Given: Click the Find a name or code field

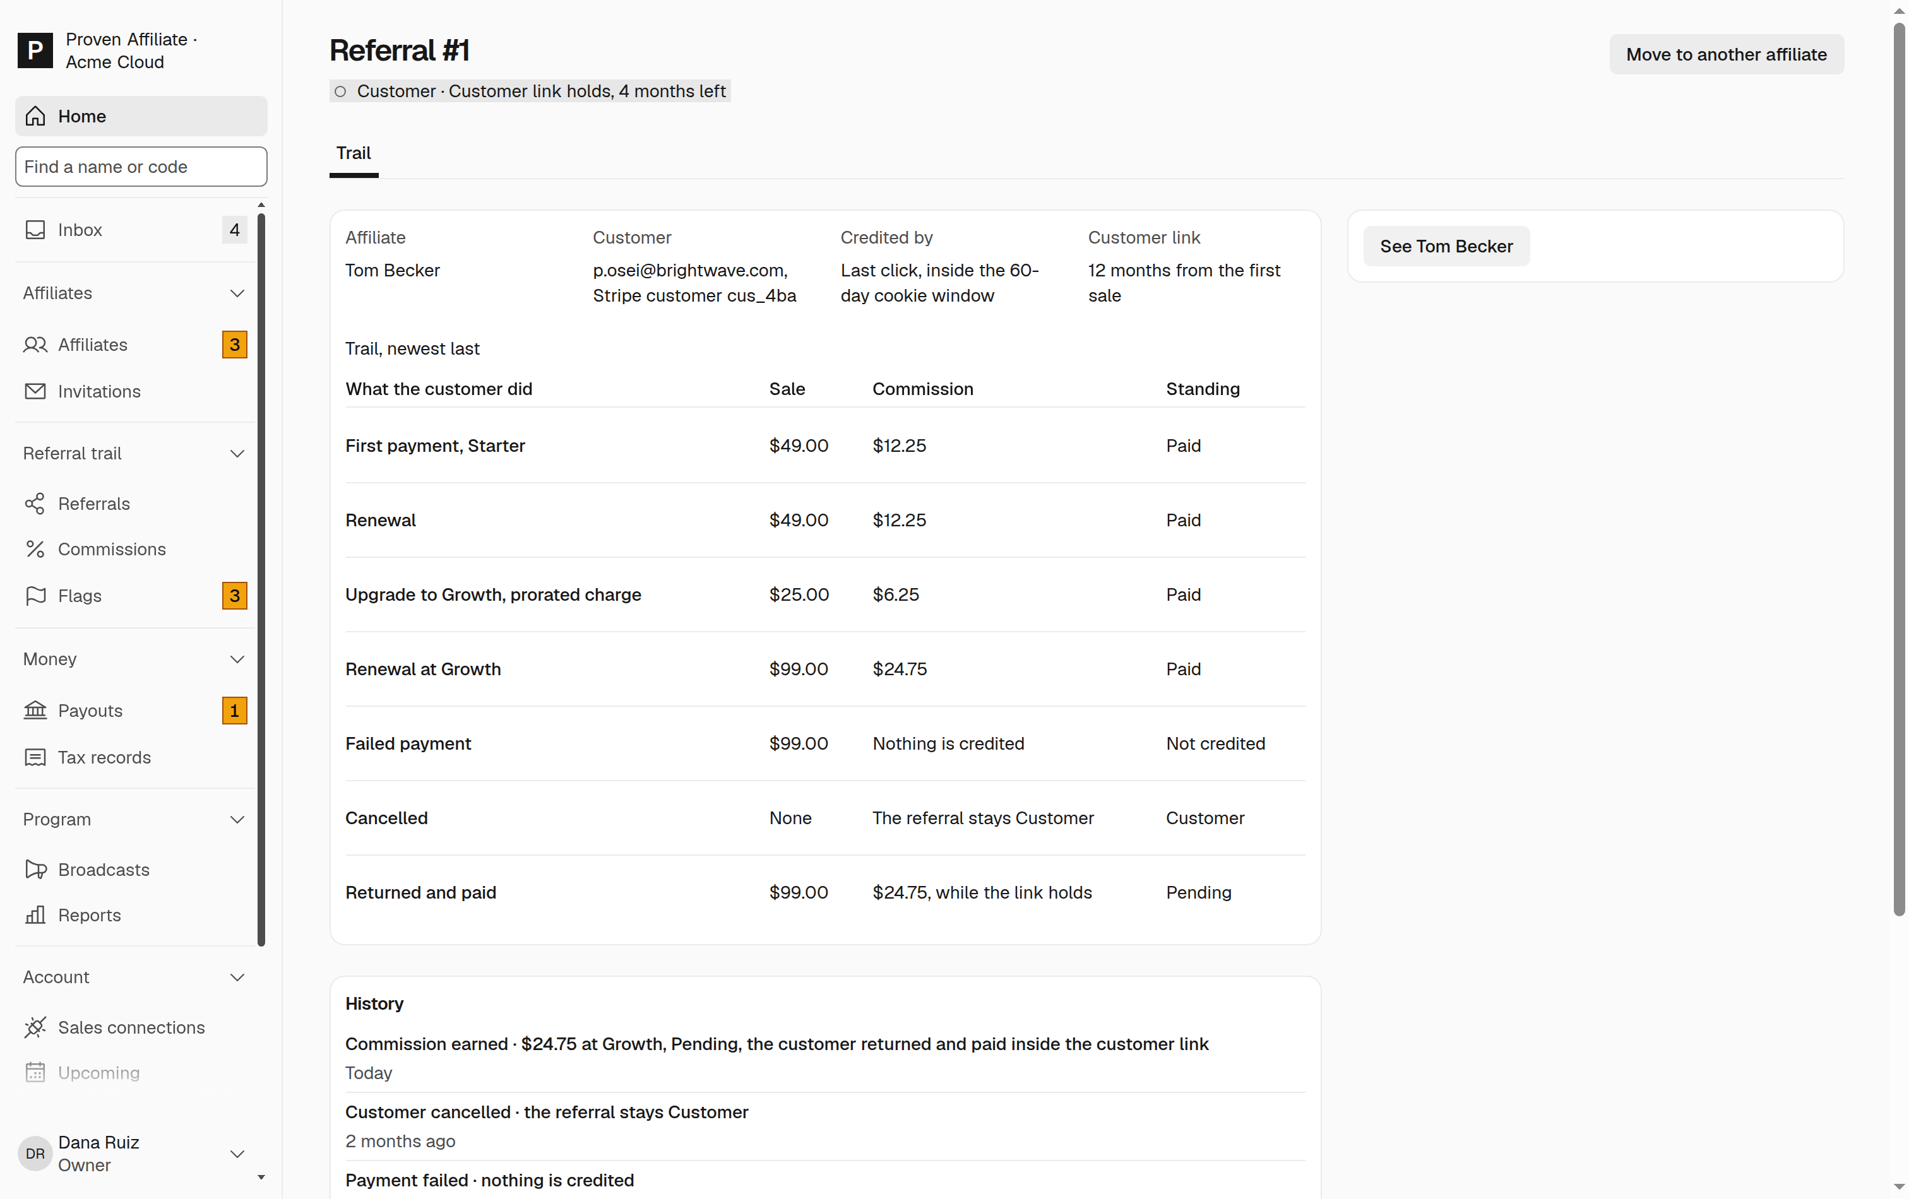Looking at the screenshot, I should (141, 167).
